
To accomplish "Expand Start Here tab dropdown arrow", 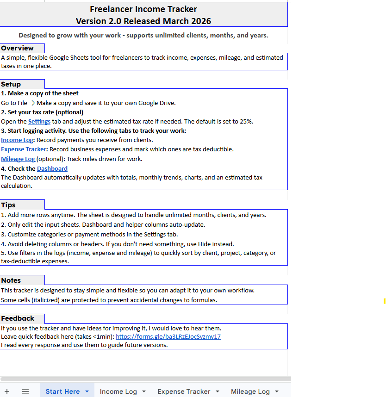I will click(87, 391).
